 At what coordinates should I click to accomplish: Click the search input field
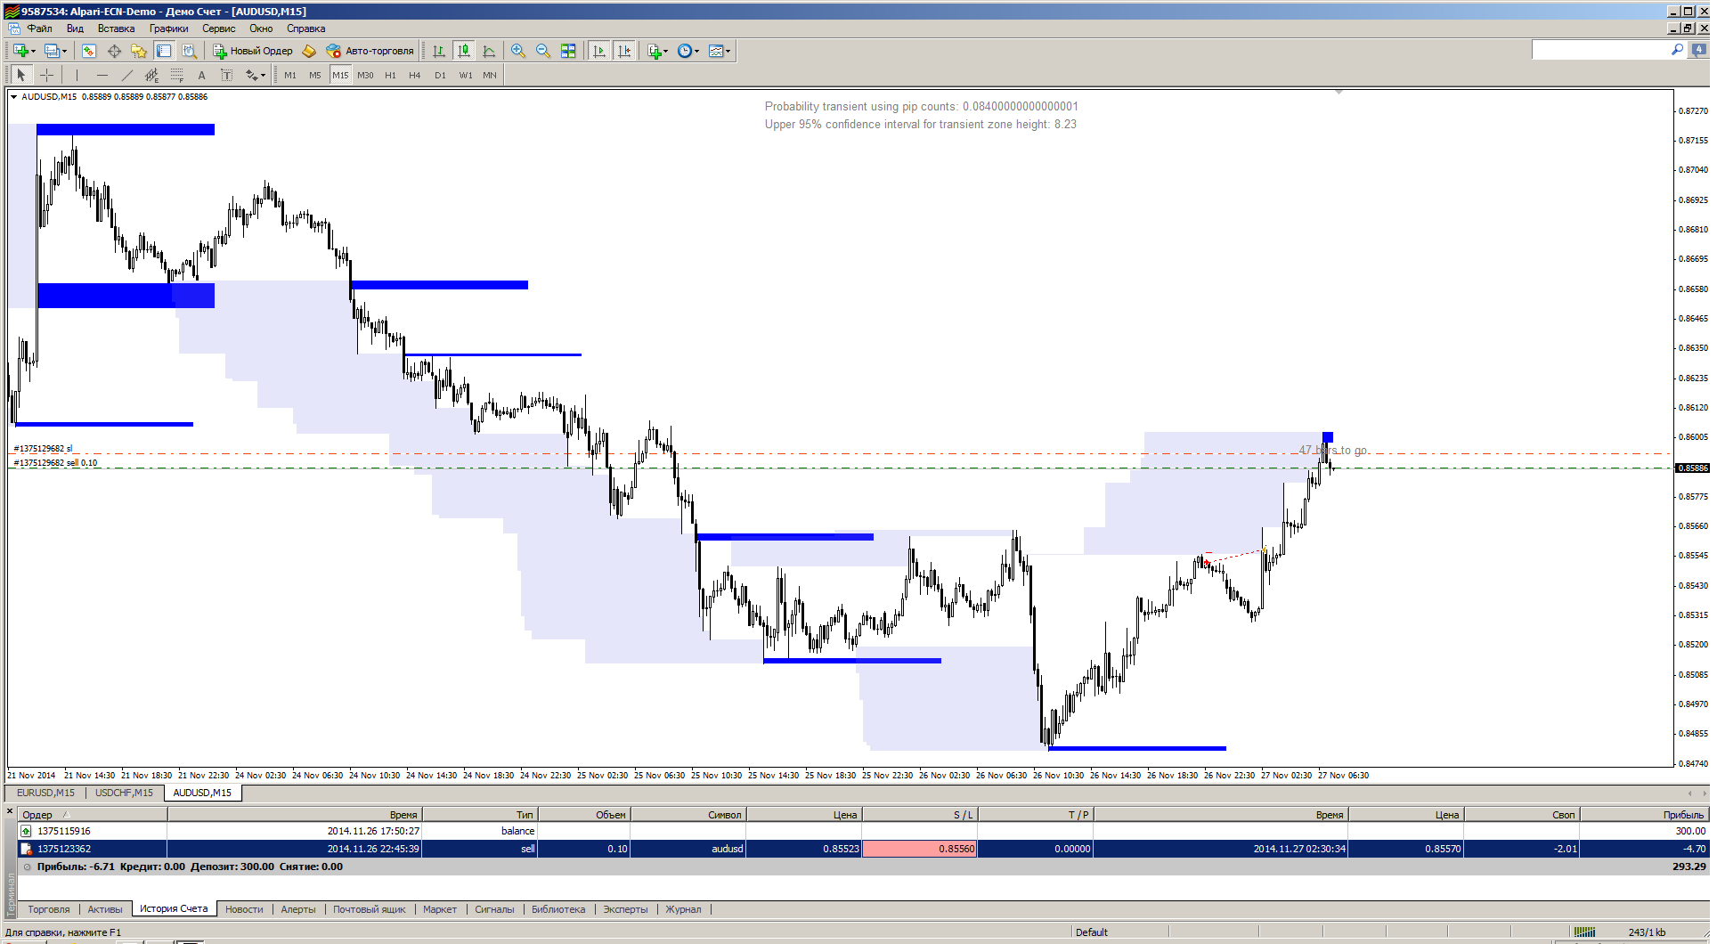click(x=1600, y=51)
